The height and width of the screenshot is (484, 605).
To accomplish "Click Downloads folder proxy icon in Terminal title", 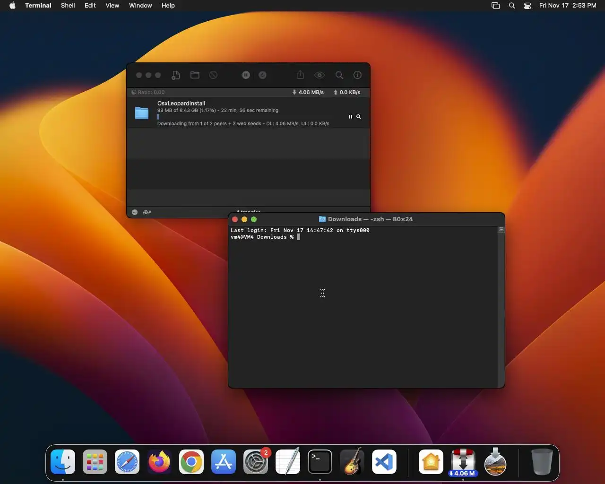I will pyautogui.click(x=322, y=219).
